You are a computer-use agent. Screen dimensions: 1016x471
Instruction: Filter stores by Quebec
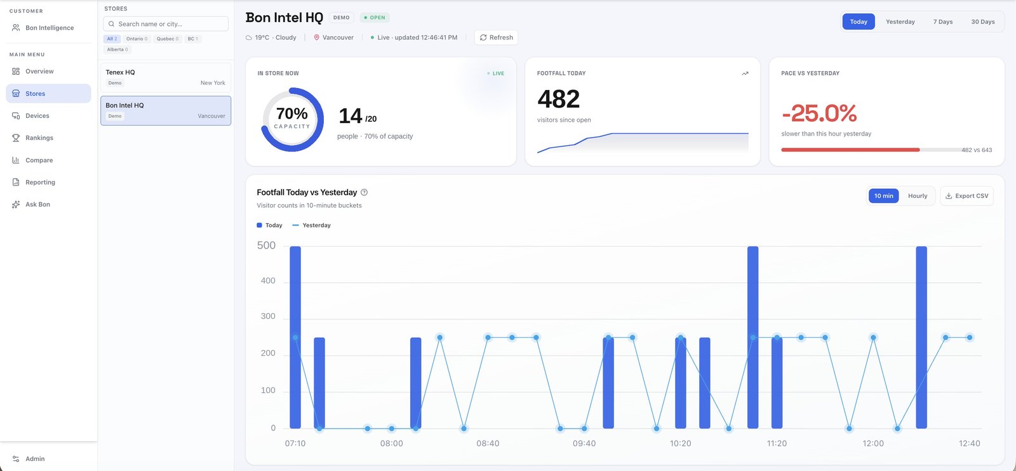tap(168, 39)
